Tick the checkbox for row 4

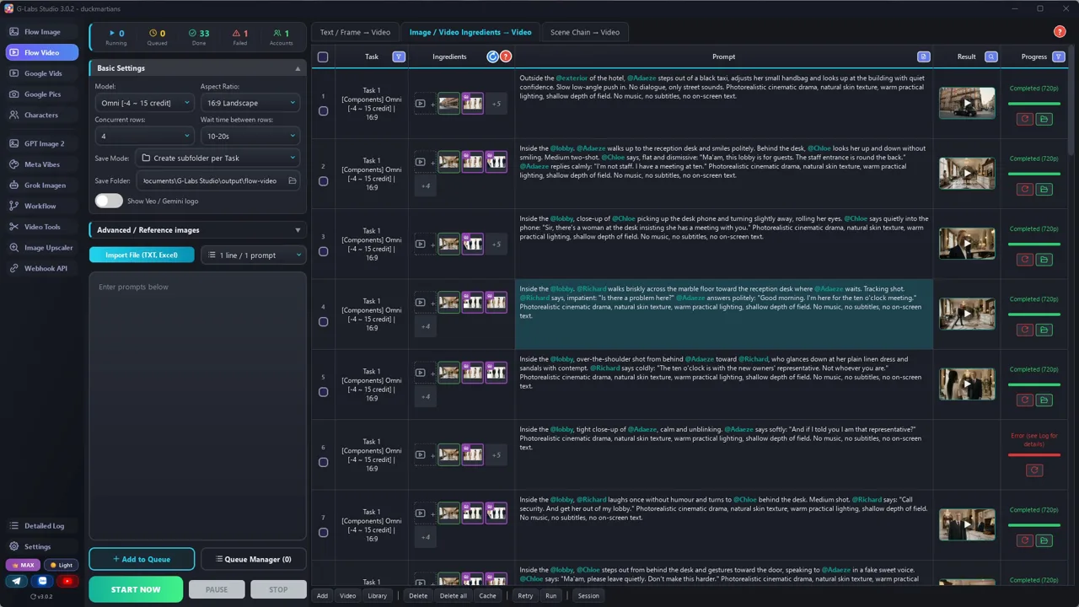point(323,321)
